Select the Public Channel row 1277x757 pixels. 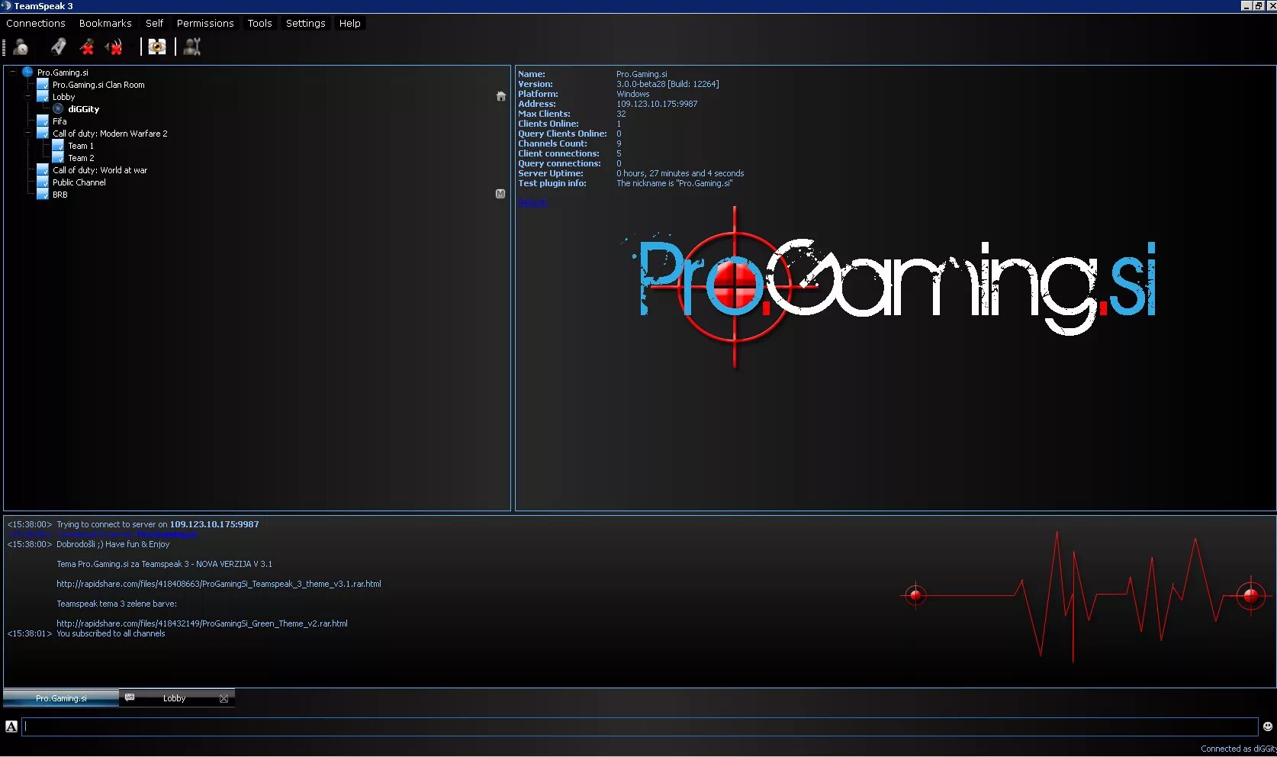point(79,182)
